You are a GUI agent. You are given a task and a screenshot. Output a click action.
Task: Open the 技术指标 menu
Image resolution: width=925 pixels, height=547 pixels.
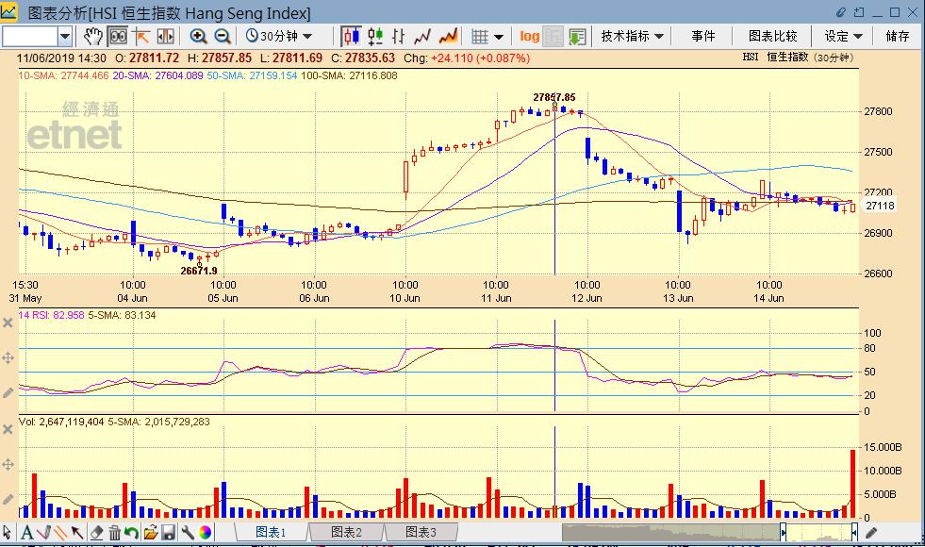tap(632, 36)
